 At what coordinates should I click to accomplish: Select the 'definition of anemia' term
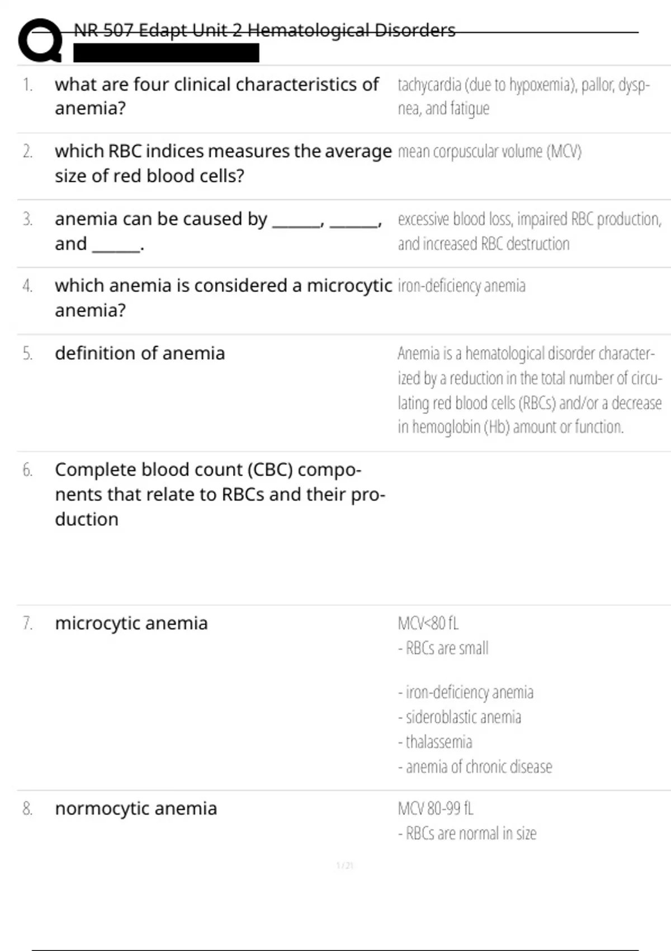[x=140, y=354]
